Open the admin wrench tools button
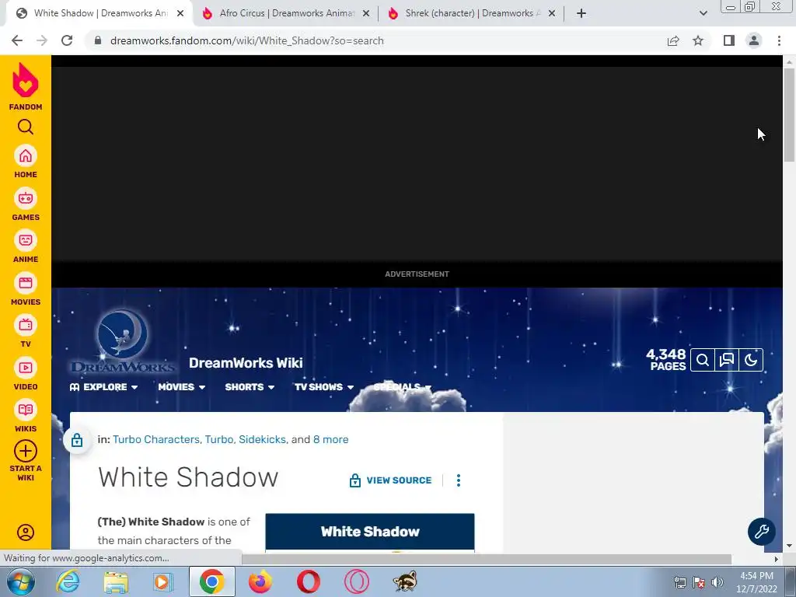The image size is (796, 597). (762, 532)
